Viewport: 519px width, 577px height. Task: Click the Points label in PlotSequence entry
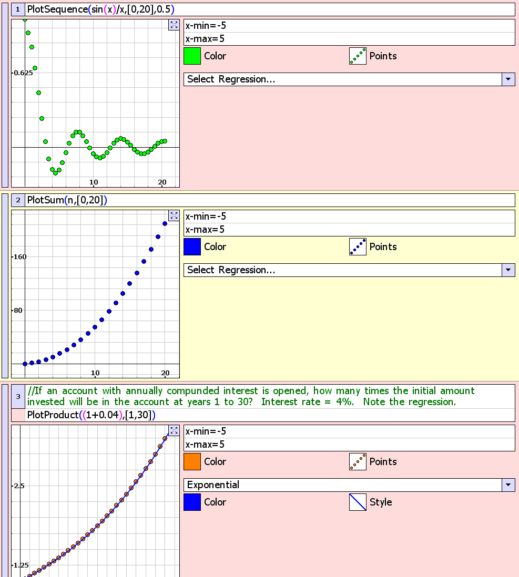[383, 56]
